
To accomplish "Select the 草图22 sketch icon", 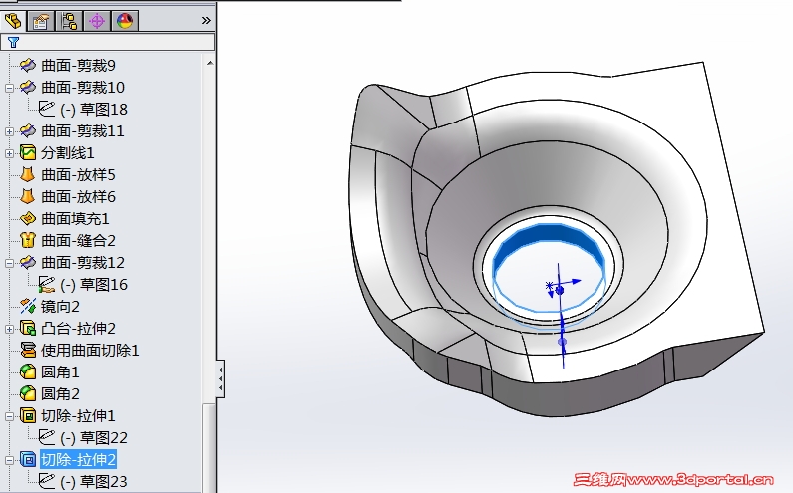I will click(47, 437).
